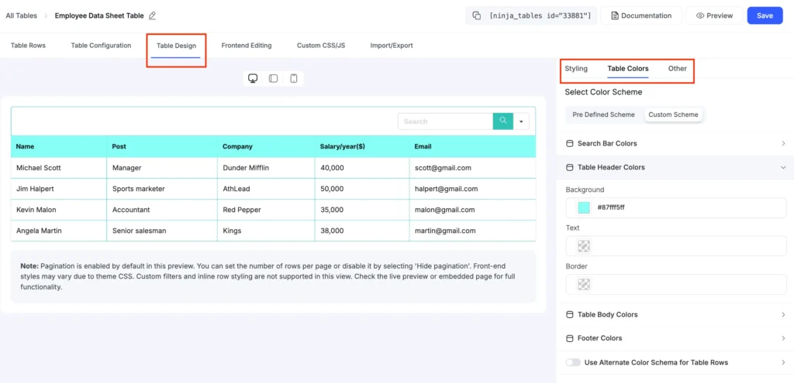Switch to tablet preview icon
Screen dimensions: 794x383
click(x=273, y=78)
